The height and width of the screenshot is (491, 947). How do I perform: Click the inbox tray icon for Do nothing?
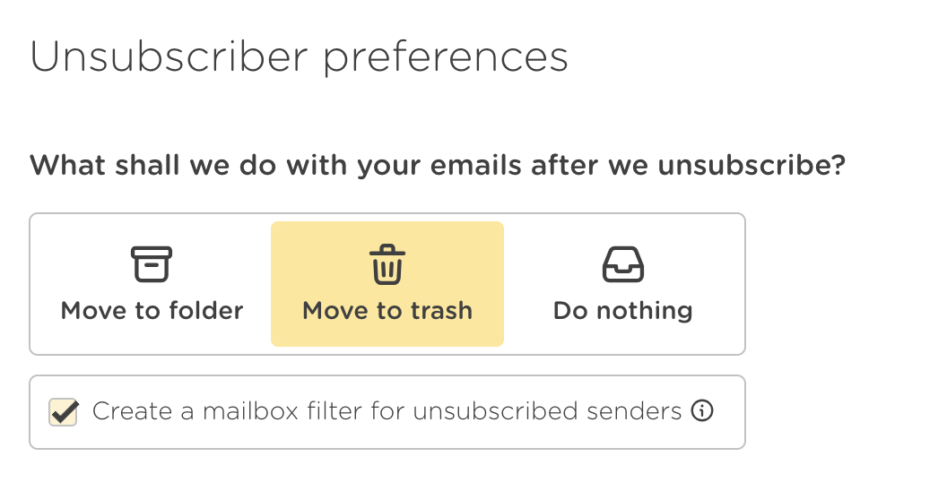click(622, 265)
